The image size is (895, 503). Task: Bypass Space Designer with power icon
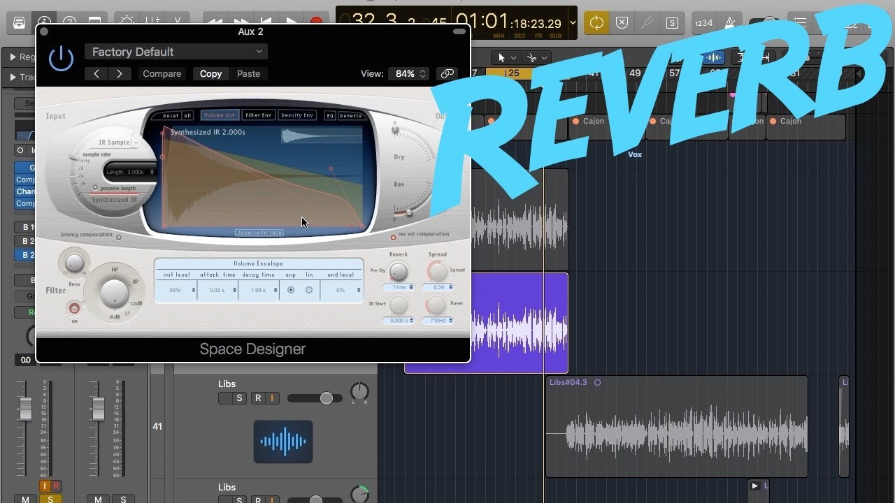click(61, 58)
